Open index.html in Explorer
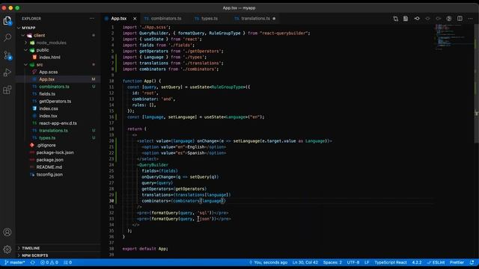 (58, 58)
